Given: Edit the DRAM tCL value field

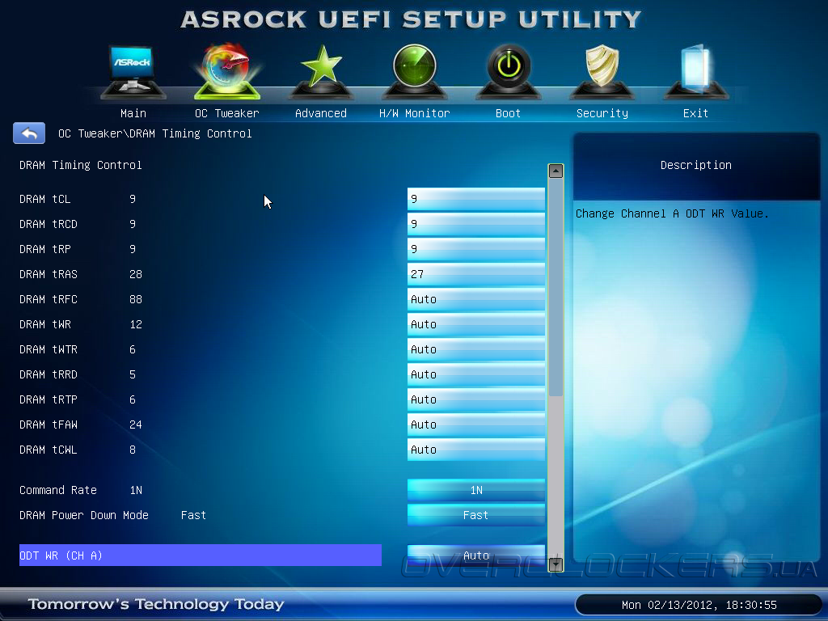Looking at the screenshot, I should (476, 199).
